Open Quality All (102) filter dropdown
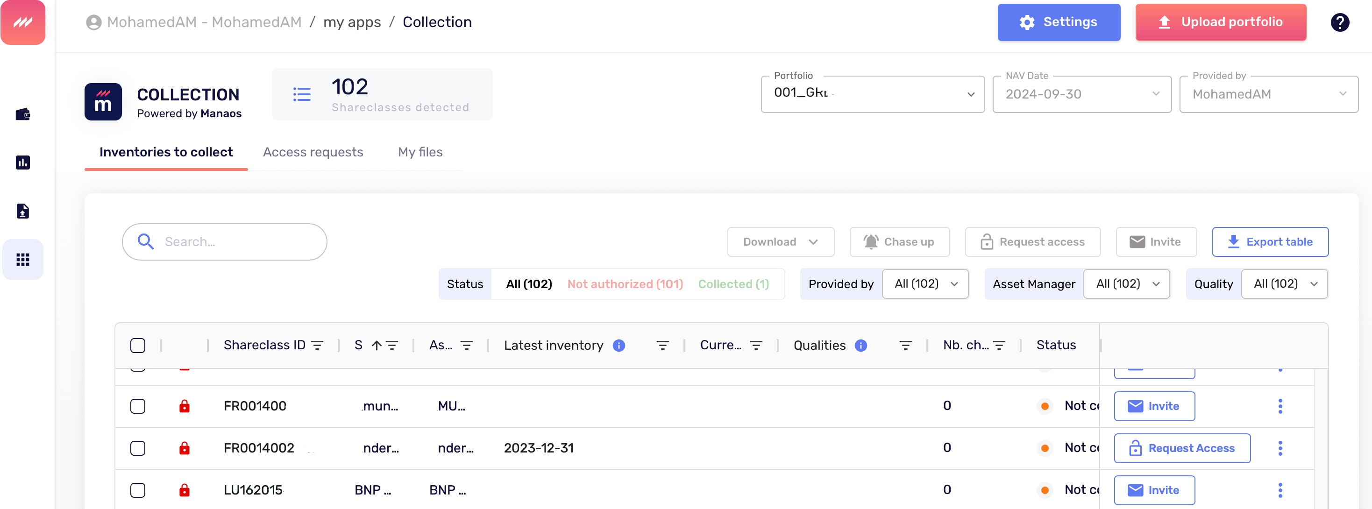Viewport: 1372px width, 509px height. click(x=1284, y=284)
